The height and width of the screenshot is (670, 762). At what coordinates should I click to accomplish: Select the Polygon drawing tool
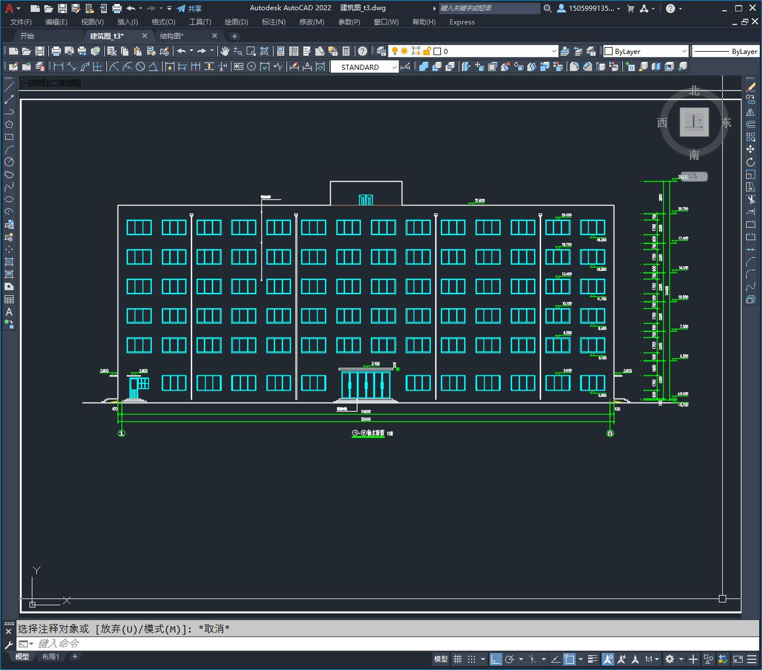[9, 124]
